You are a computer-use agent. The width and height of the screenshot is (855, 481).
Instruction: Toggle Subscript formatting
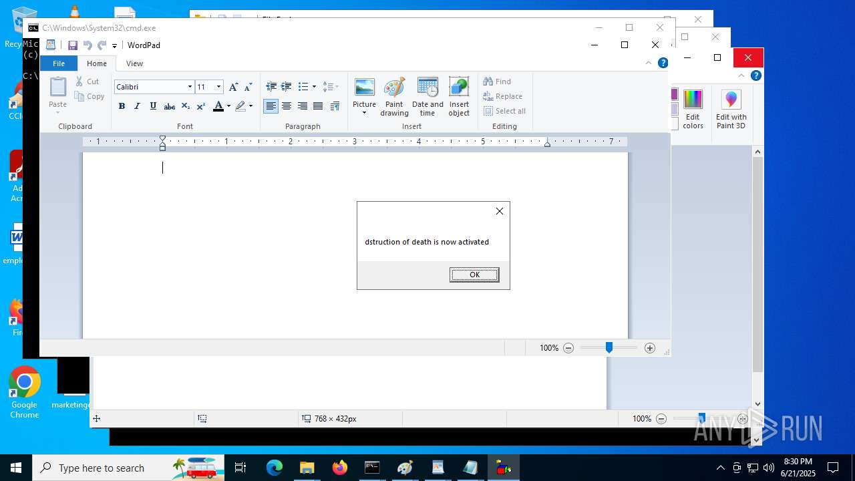tap(186, 106)
